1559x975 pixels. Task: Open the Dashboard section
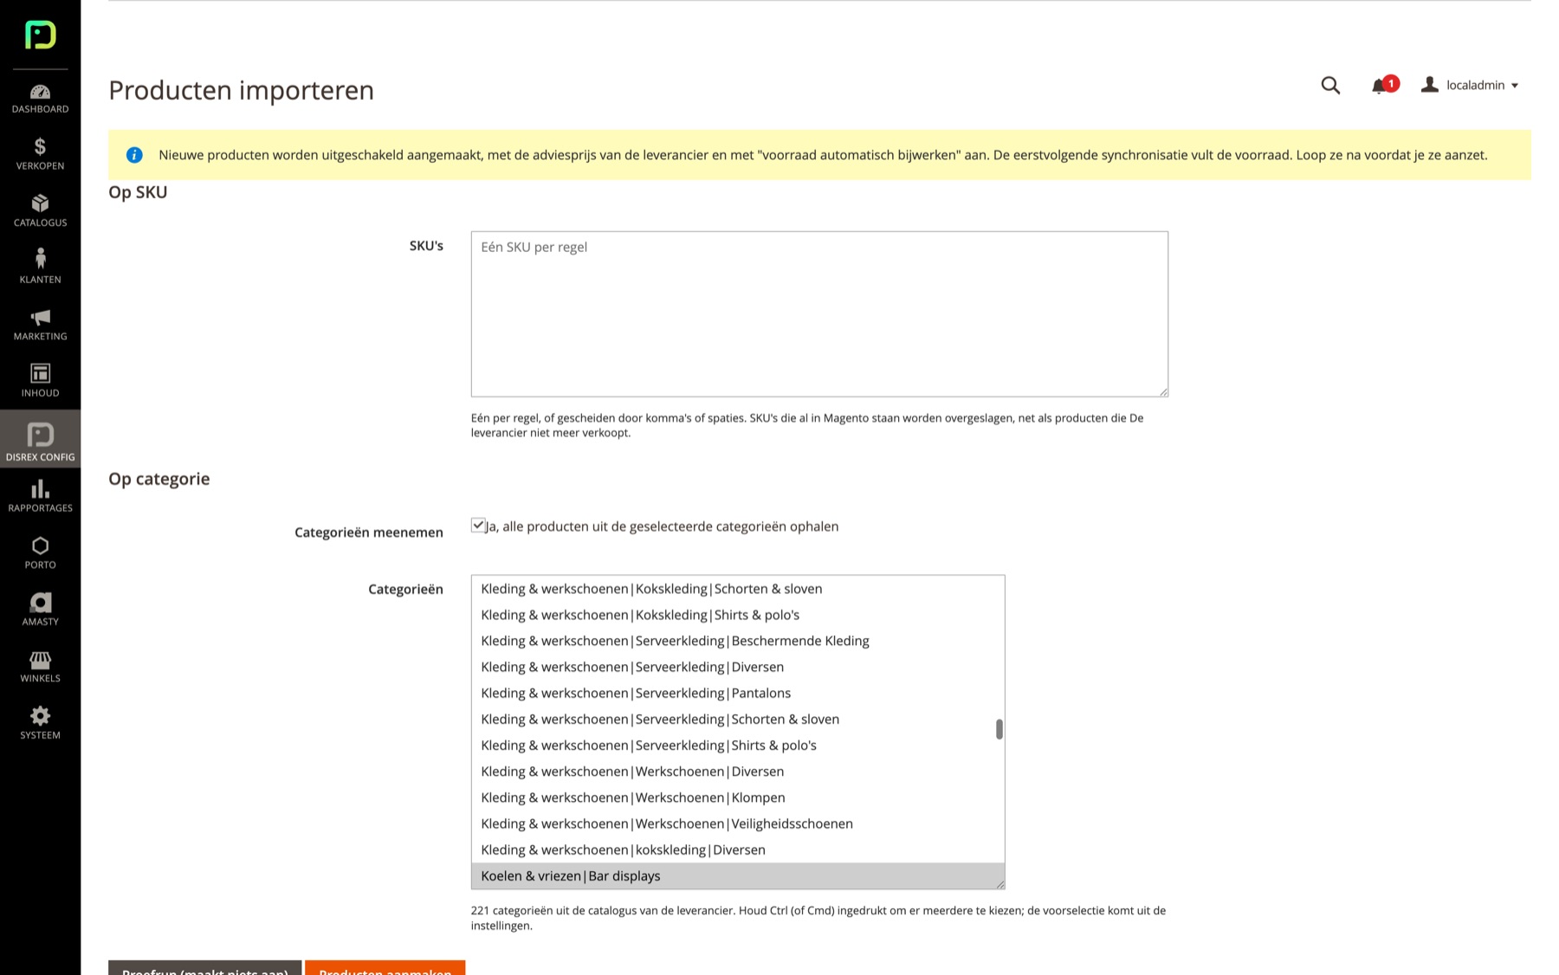[40, 99]
